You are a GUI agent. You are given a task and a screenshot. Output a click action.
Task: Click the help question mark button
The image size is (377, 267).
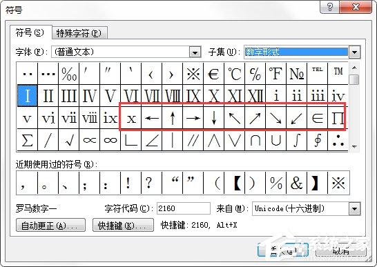coord(329,7)
